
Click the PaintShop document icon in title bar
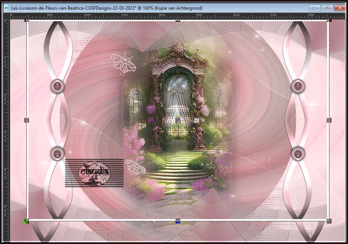(x=7, y=8)
